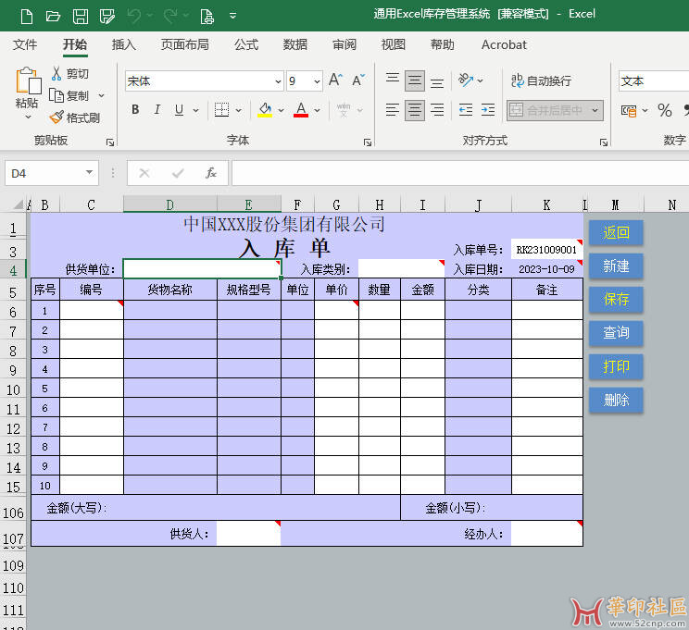
Task: Click the accounting number format icon
Action: coord(629,111)
